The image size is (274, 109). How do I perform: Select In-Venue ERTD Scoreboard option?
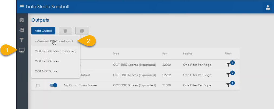[54, 41]
